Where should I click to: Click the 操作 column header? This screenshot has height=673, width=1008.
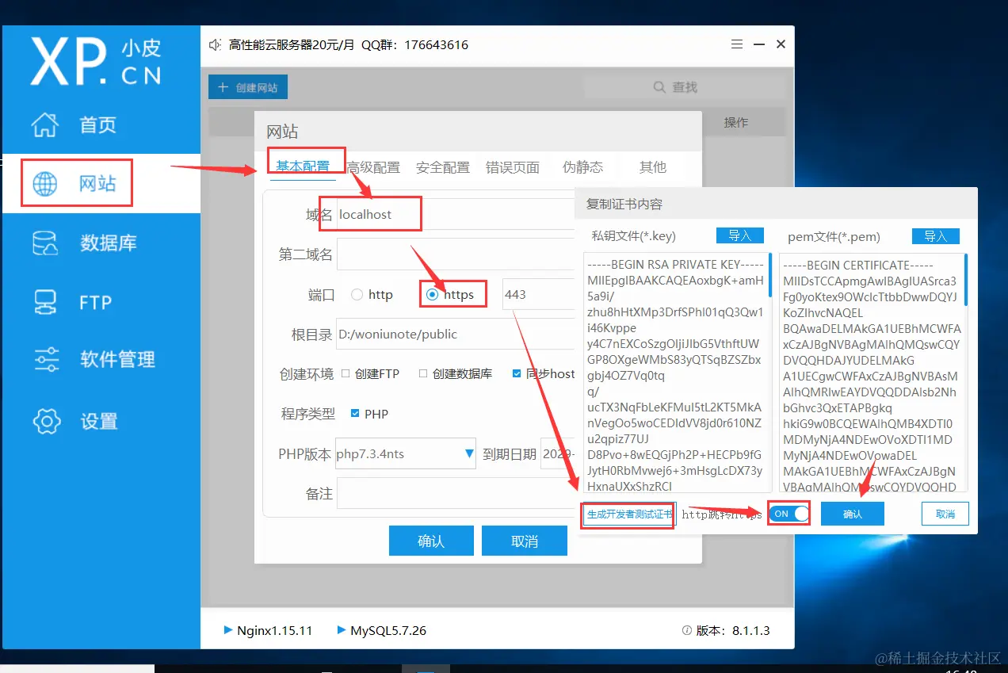click(x=736, y=122)
